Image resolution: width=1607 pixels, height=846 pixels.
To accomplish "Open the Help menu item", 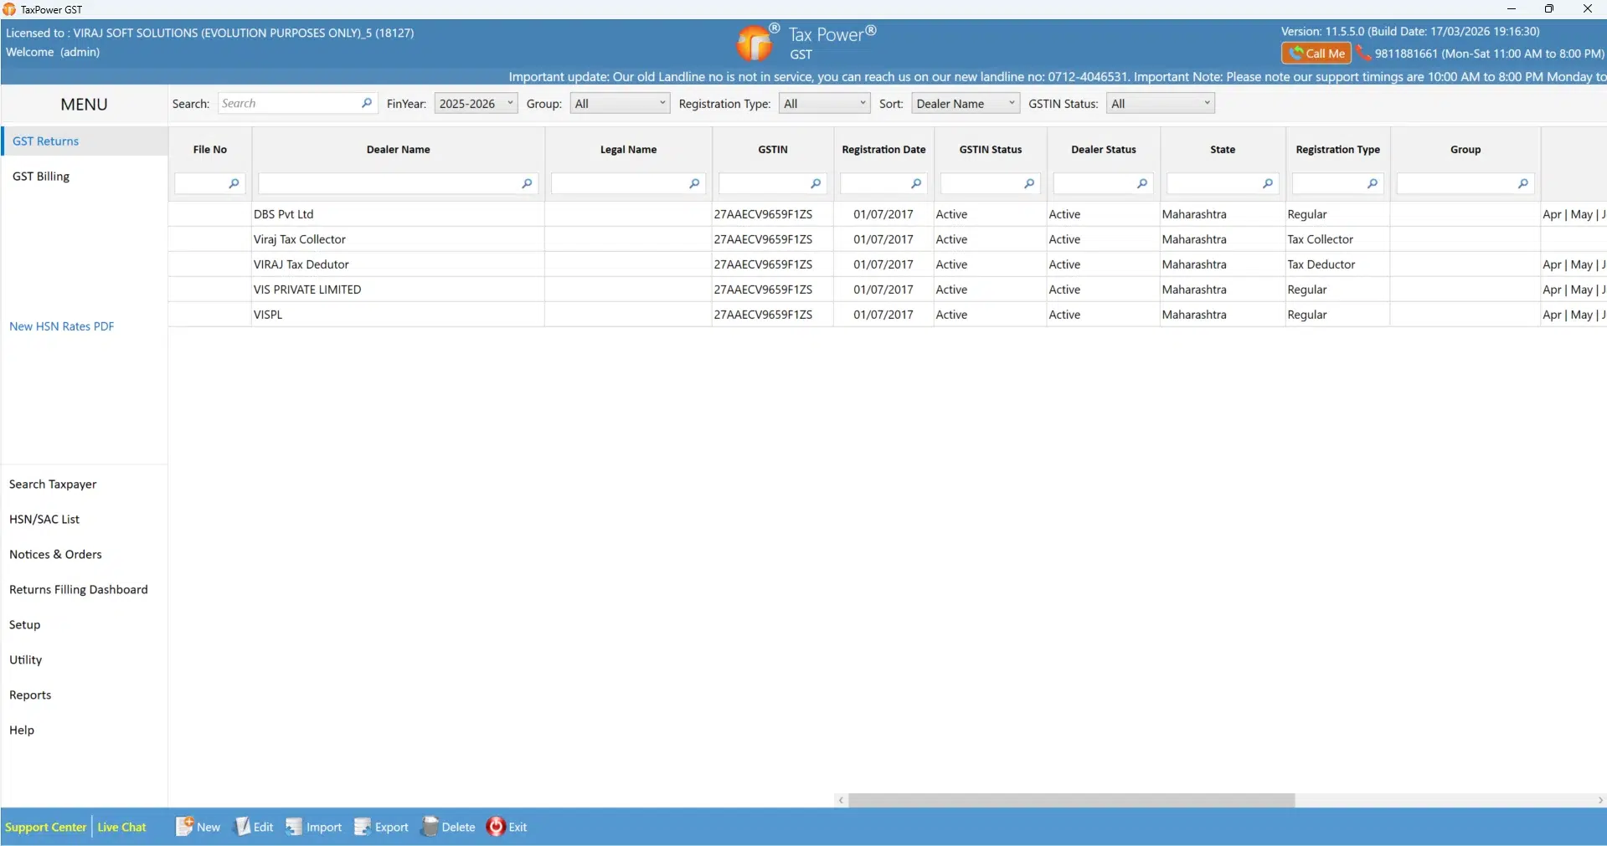I will point(22,731).
